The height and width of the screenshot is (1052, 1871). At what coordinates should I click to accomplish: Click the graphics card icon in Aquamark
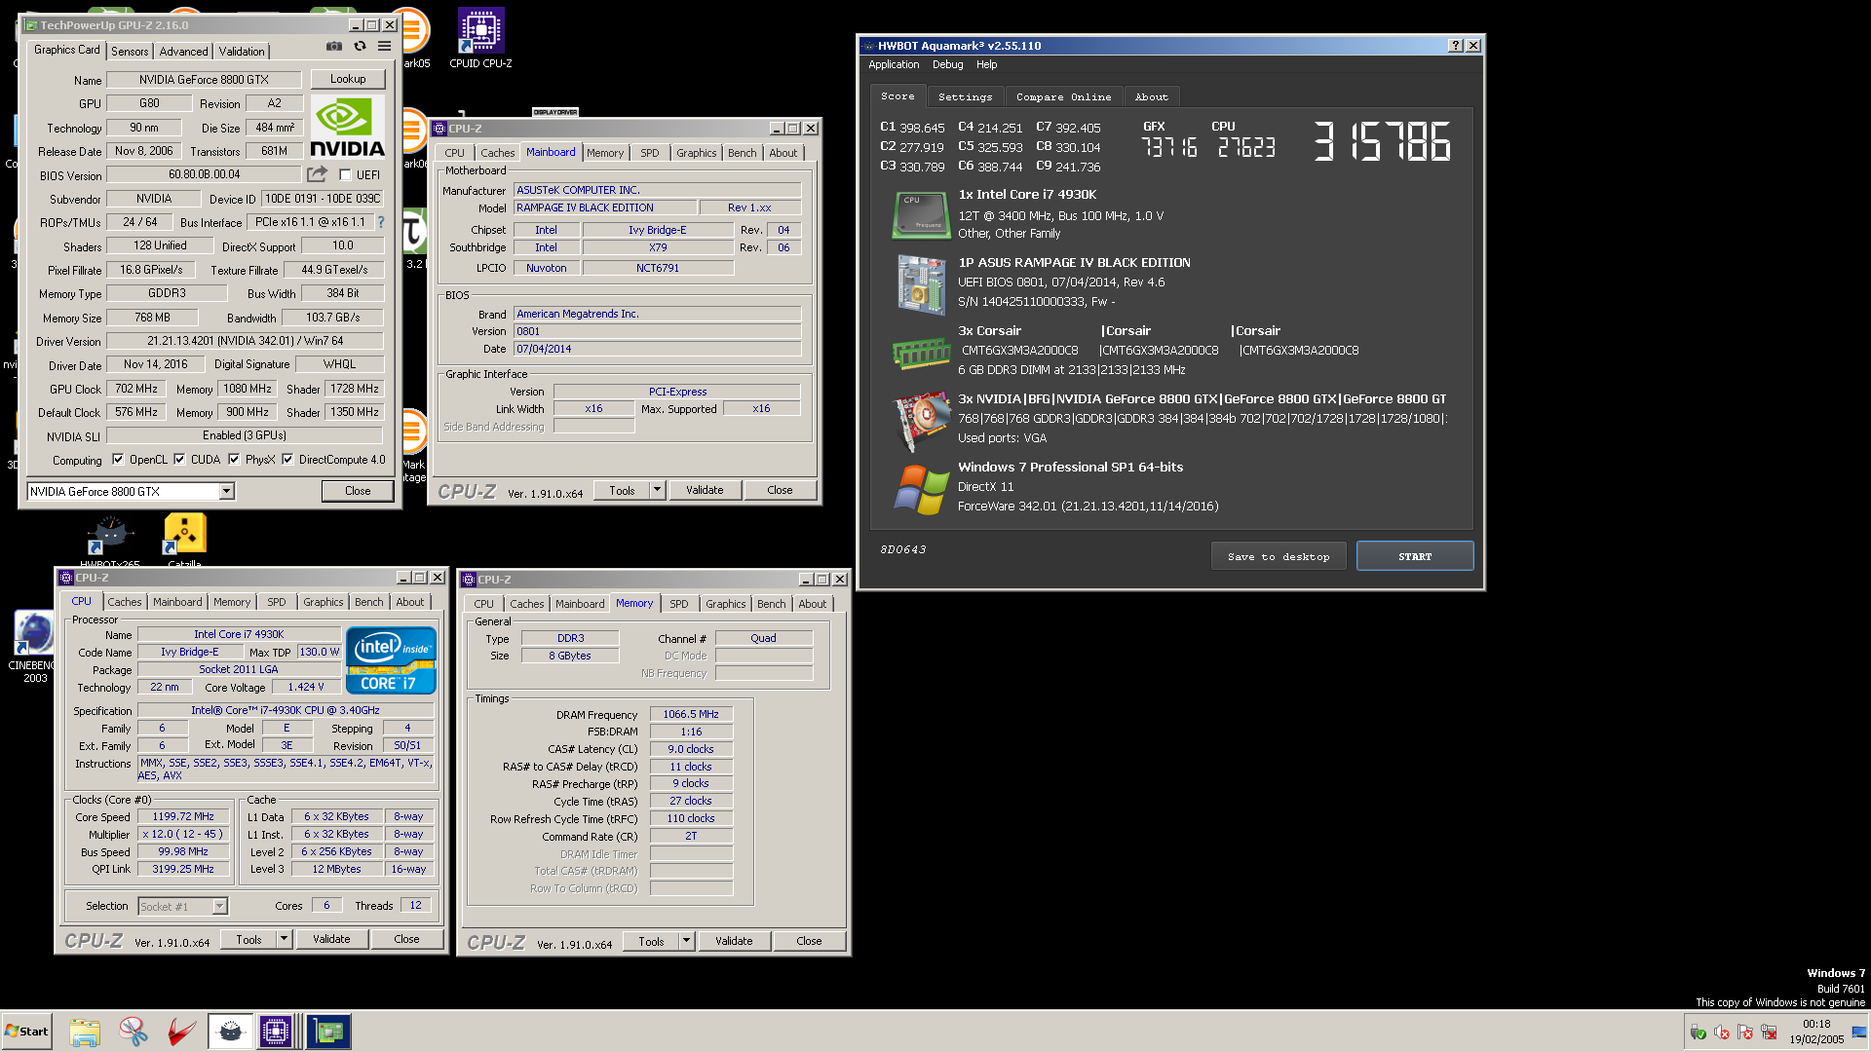922,422
